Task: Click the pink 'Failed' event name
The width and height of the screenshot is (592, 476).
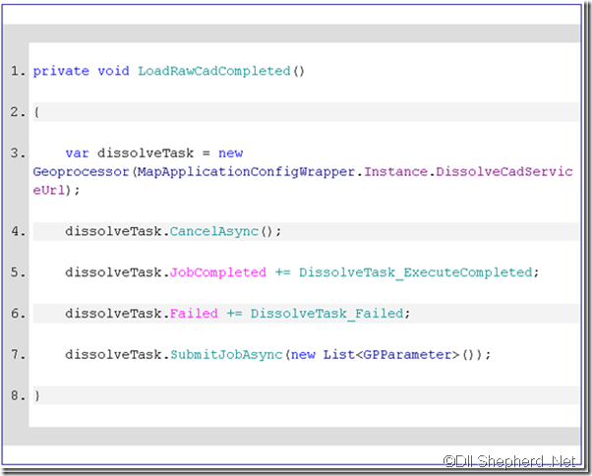Action: (194, 314)
